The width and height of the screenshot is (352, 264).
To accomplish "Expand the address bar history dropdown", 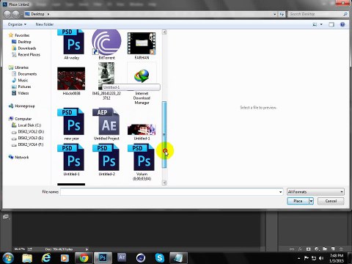I will coord(275,14).
